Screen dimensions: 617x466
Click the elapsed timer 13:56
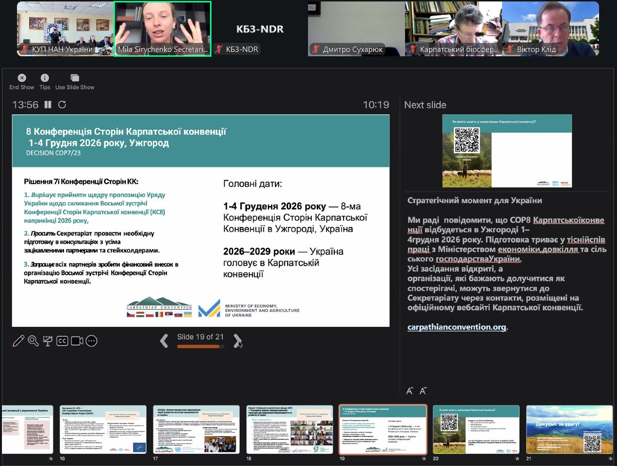point(25,105)
